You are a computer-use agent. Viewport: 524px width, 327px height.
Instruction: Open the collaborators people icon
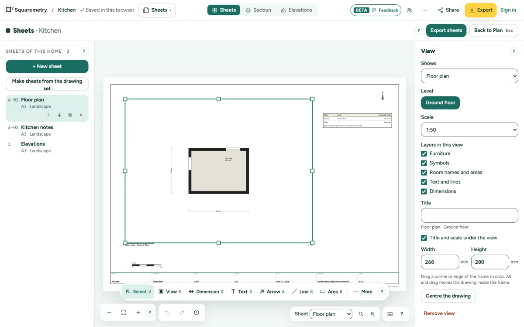point(409,10)
